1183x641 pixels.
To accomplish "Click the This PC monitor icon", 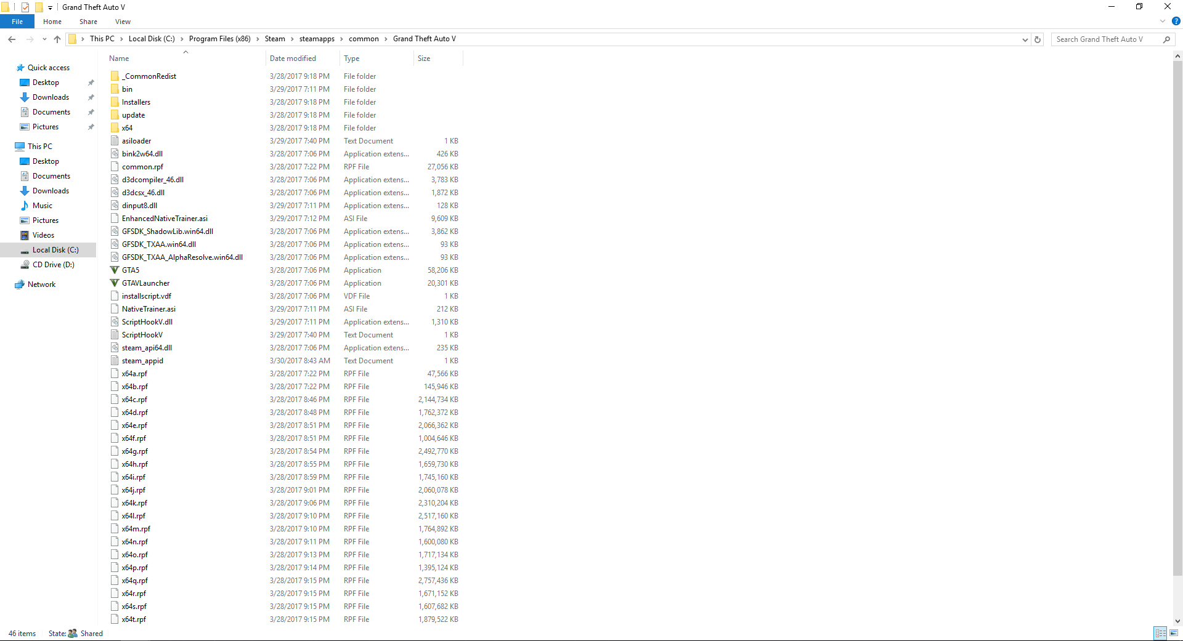I will [20, 147].
